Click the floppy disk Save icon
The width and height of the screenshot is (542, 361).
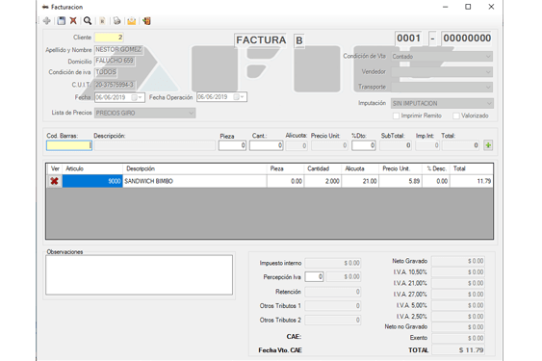(x=62, y=21)
